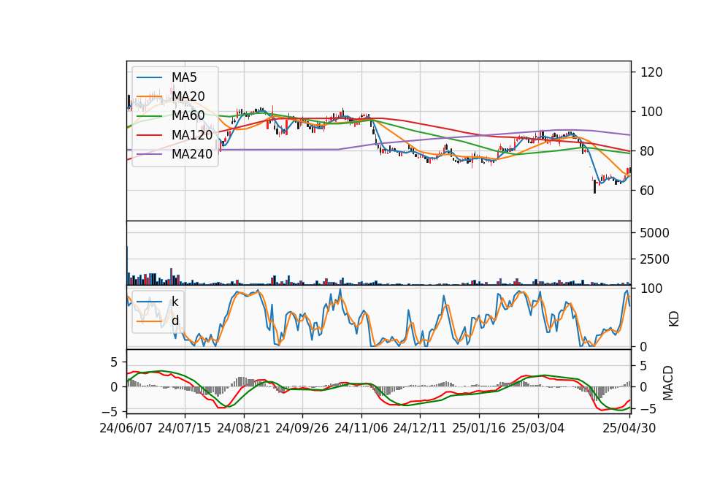Click the 25/04/30 date axis label

click(629, 429)
